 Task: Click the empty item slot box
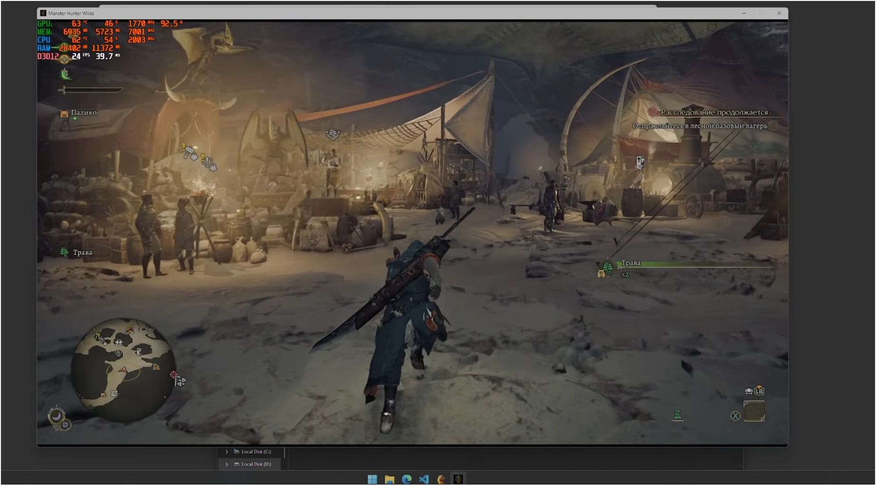754,411
